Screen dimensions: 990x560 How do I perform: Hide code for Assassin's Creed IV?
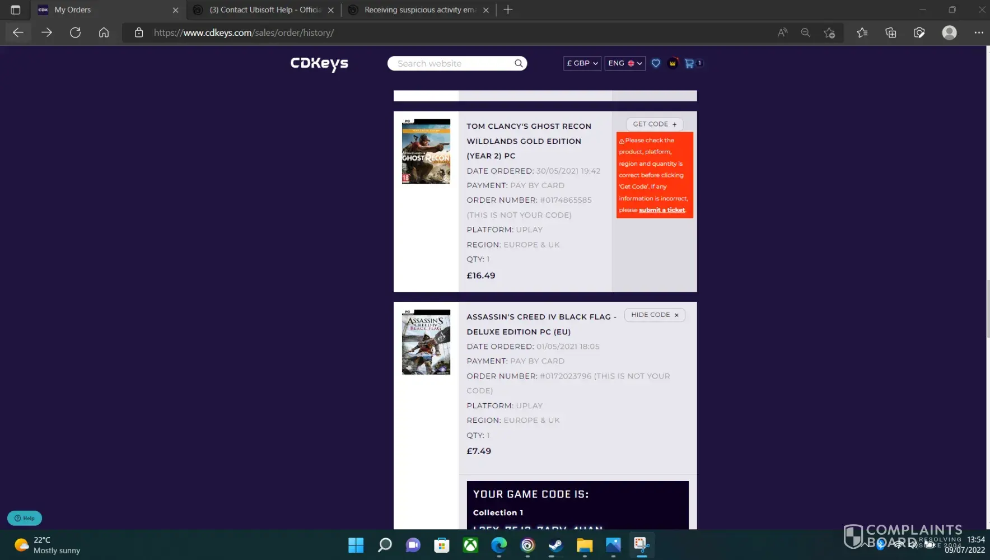(654, 315)
